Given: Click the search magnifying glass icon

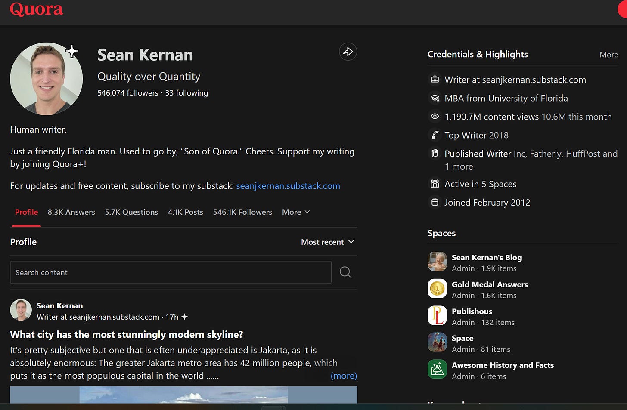Looking at the screenshot, I should coord(345,272).
